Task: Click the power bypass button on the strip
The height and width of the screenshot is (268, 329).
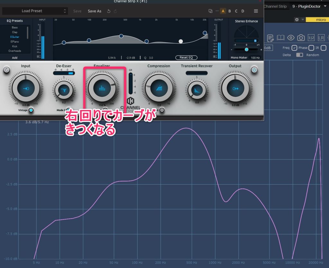Action: 254,70
